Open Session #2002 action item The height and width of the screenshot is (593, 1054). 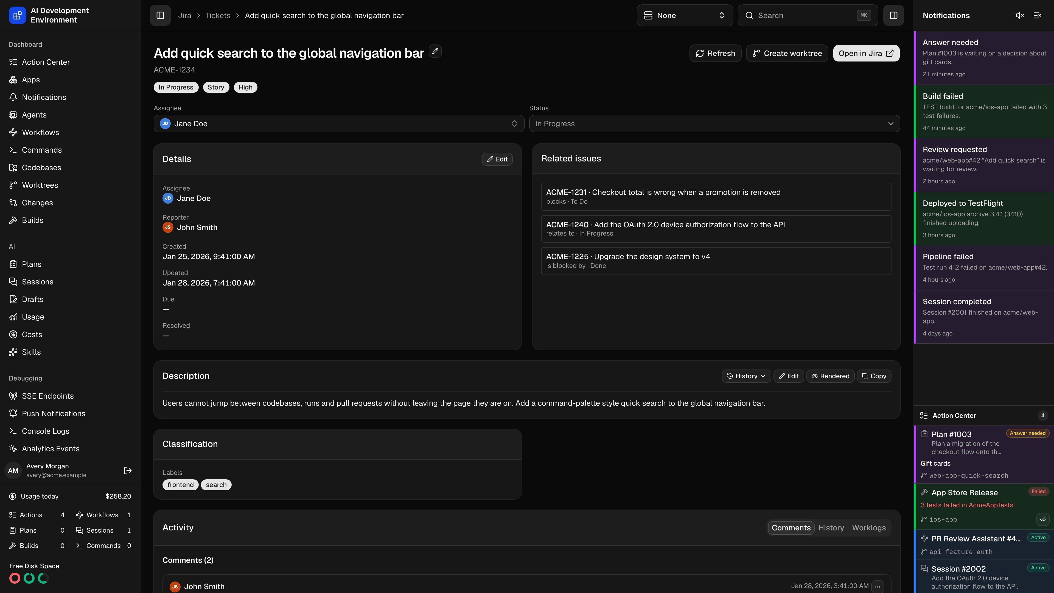point(984,577)
